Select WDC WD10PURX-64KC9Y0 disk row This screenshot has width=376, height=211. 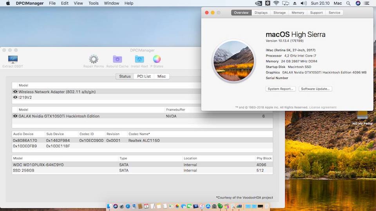tap(143, 165)
